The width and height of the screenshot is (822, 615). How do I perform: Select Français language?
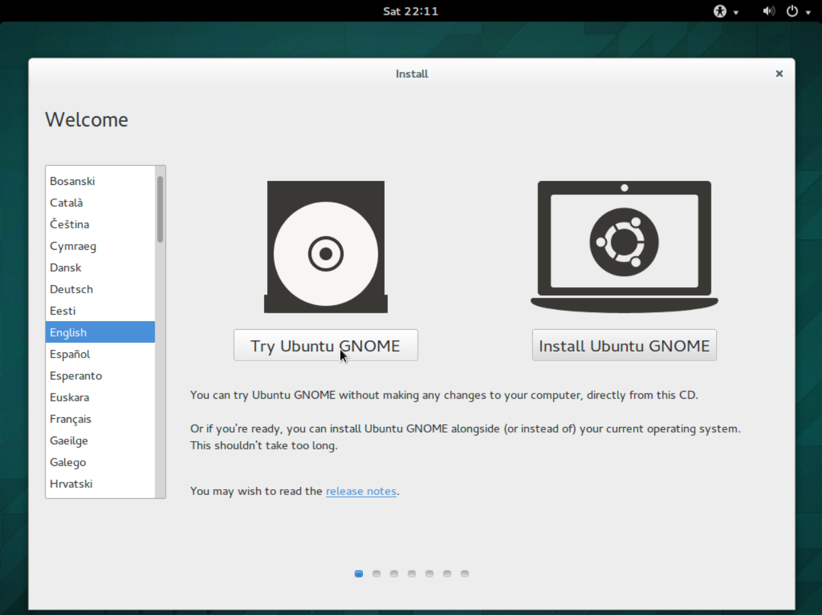click(100, 419)
